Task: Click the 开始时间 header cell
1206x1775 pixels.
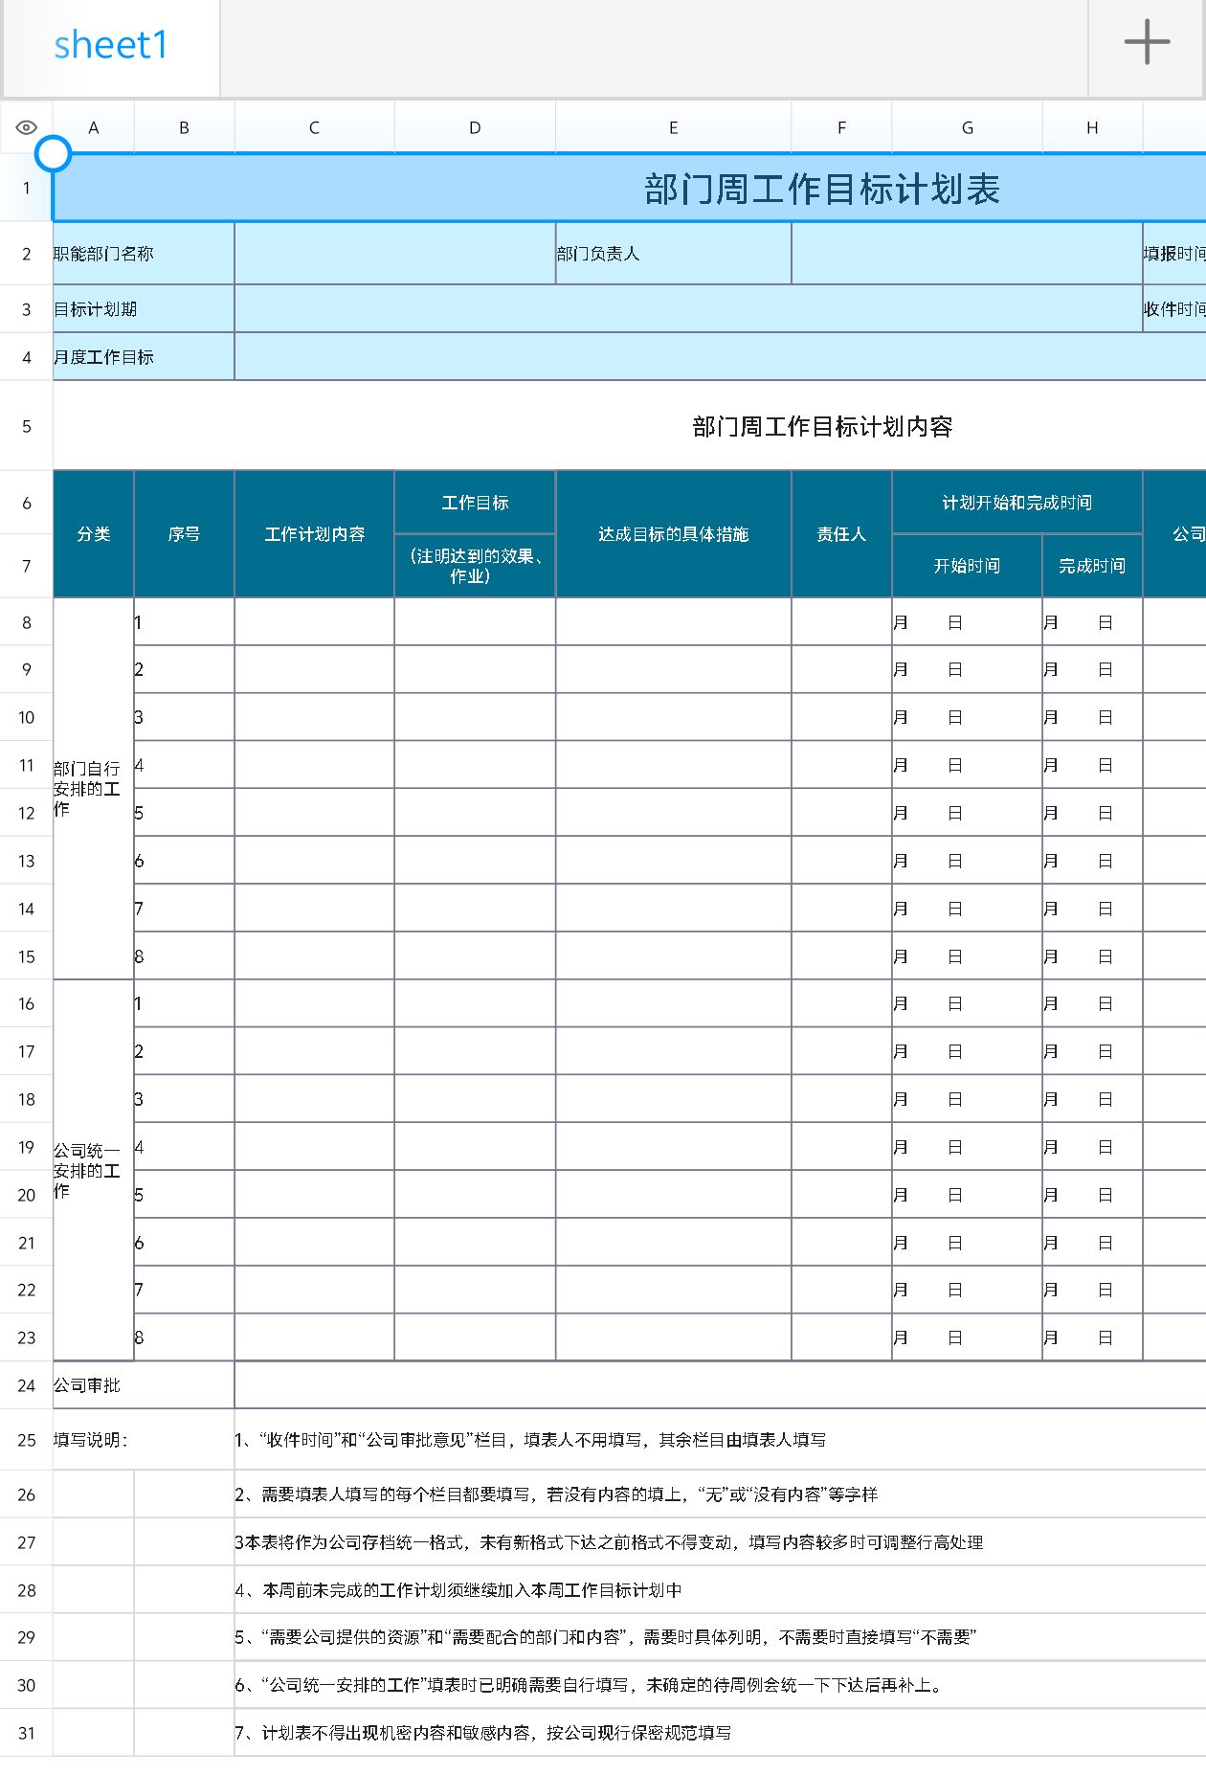Action: click(x=967, y=566)
